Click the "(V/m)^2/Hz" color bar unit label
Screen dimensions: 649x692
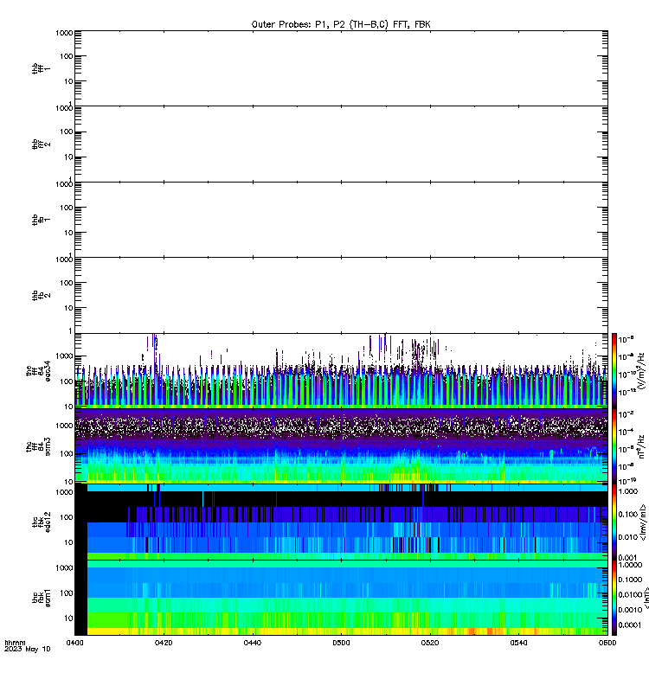click(642, 371)
